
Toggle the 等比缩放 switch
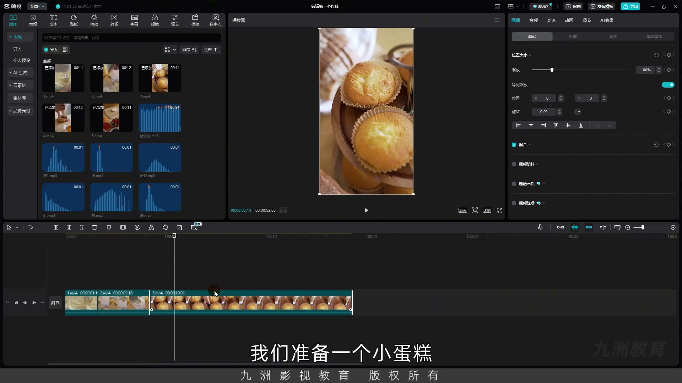(668, 85)
